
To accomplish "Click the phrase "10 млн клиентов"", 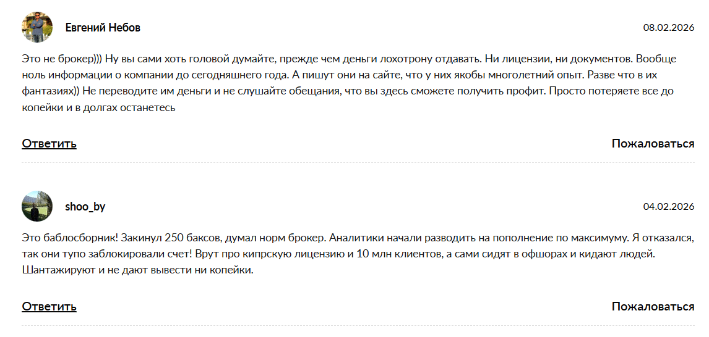I will [396, 254].
